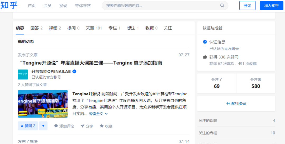Click the 分享 share button
Screen dimensions: 285x144
pyautogui.click(x=87, y=126)
